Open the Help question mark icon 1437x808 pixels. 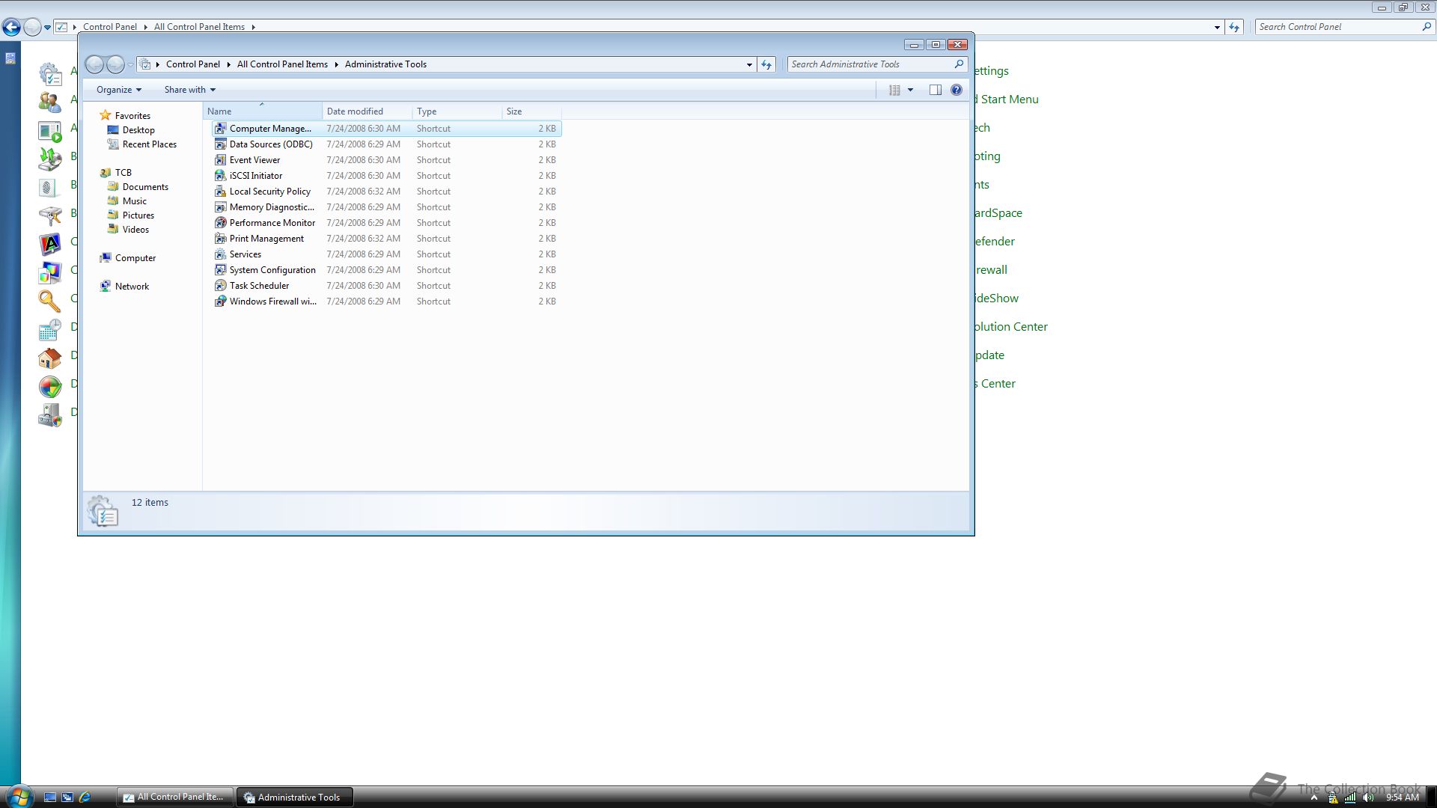(957, 90)
